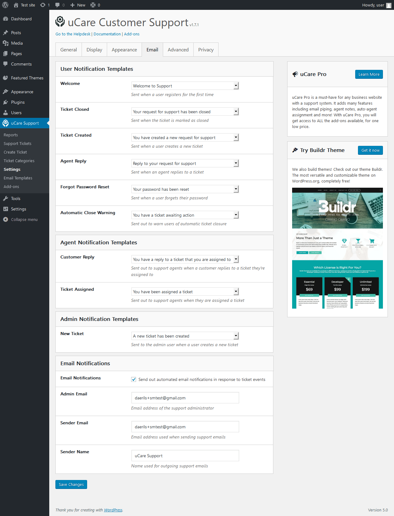Click the Tools wrench icon
394x516 pixels.
tap(6, 198)
